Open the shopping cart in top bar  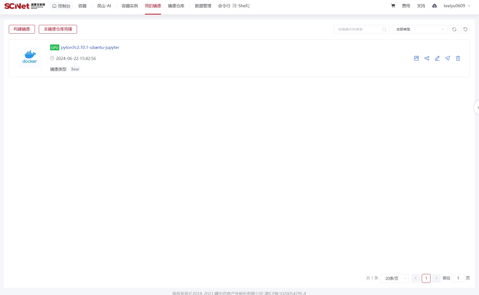click(x=393, y=6)
